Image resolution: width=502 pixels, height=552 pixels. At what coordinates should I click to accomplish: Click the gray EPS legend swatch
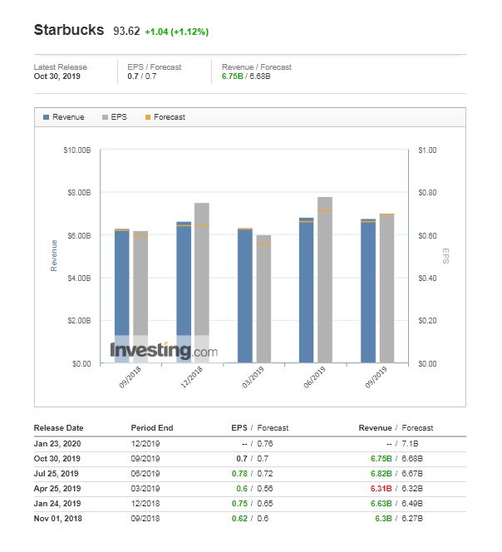click(x=105, y=117)
